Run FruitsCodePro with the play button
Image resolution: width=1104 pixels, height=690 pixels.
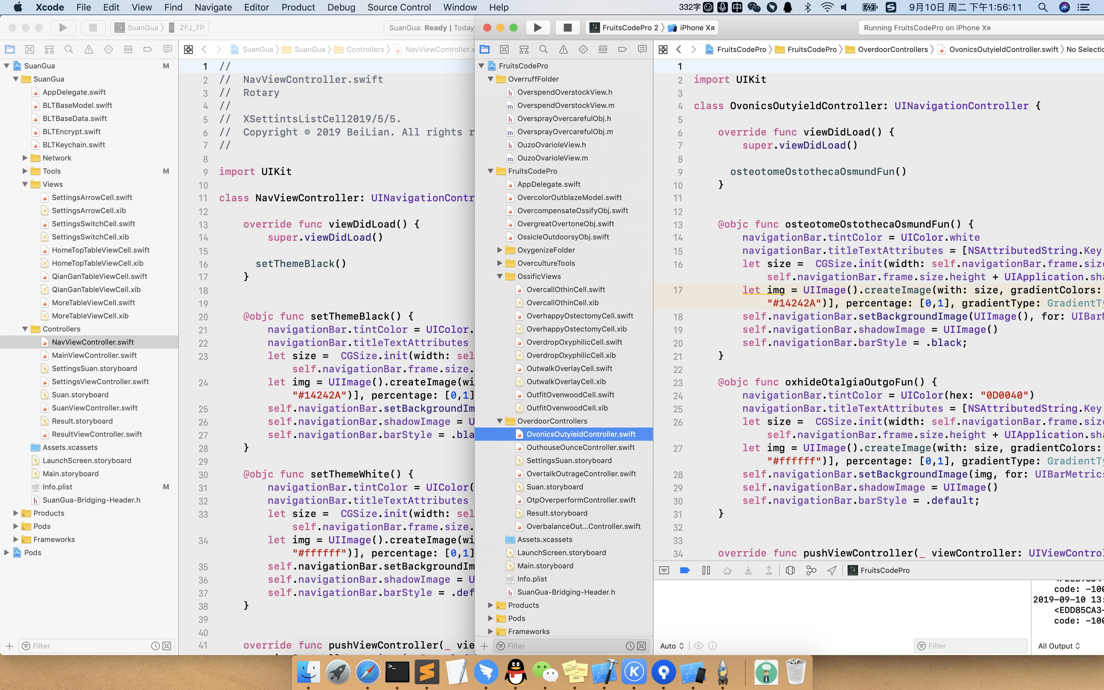coord(538,27)
